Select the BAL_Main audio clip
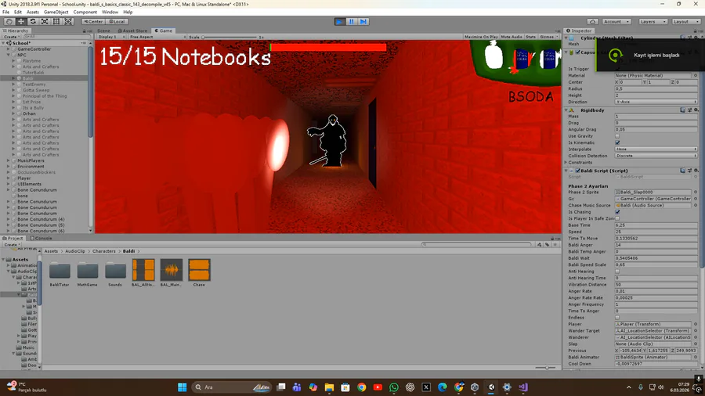Image resolution: width=705 pixels, height=396 pixels. coord(172,273)
